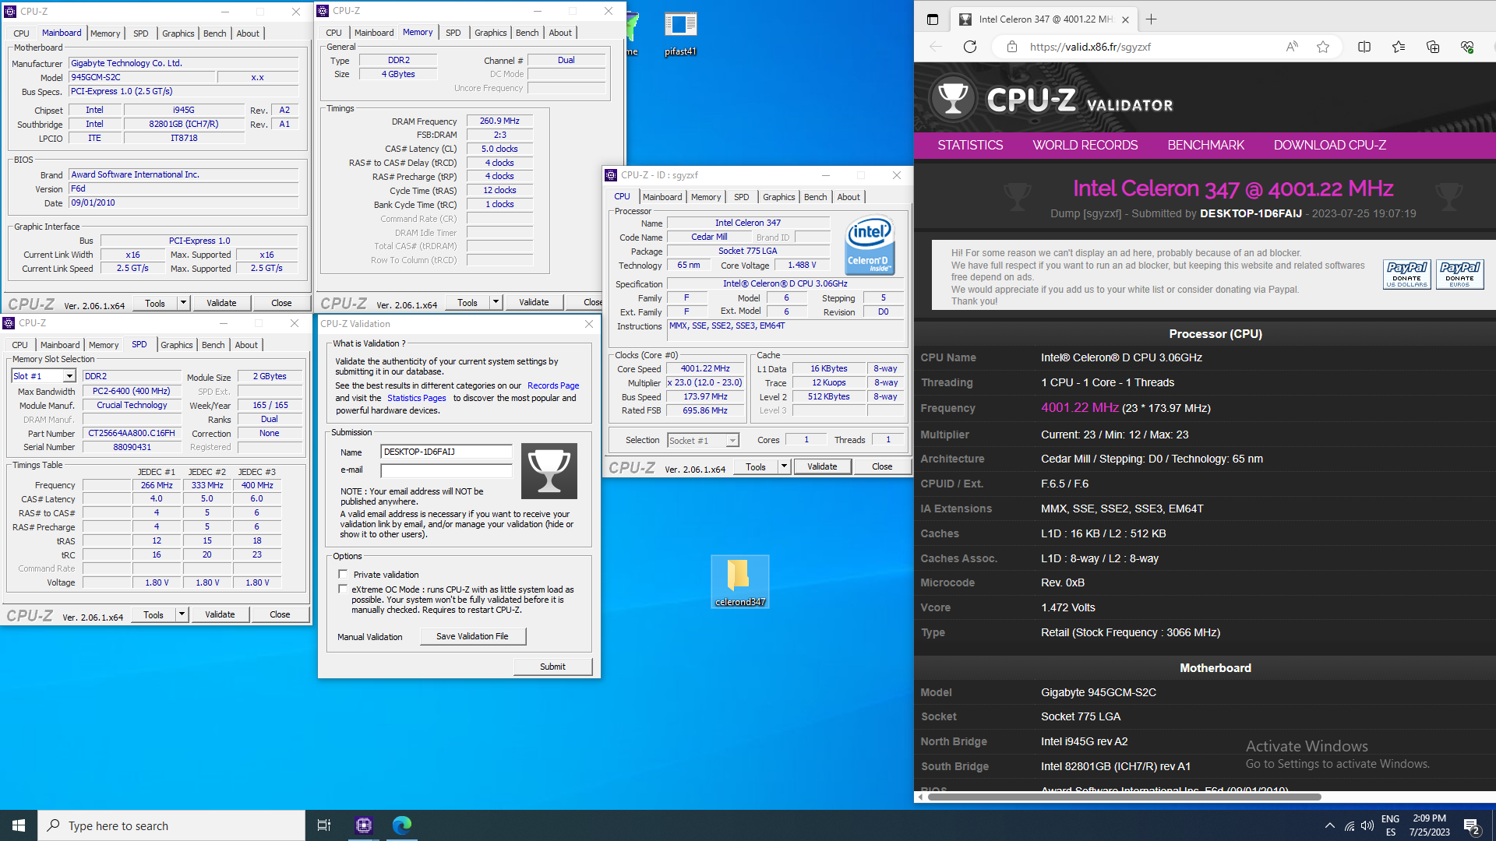This screenshot has height=841, width=1496.
Task: Open a new browser tab
Action: click(x=1152, y=19)
